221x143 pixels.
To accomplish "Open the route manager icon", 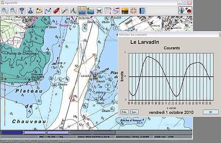I will coord(108,11).
